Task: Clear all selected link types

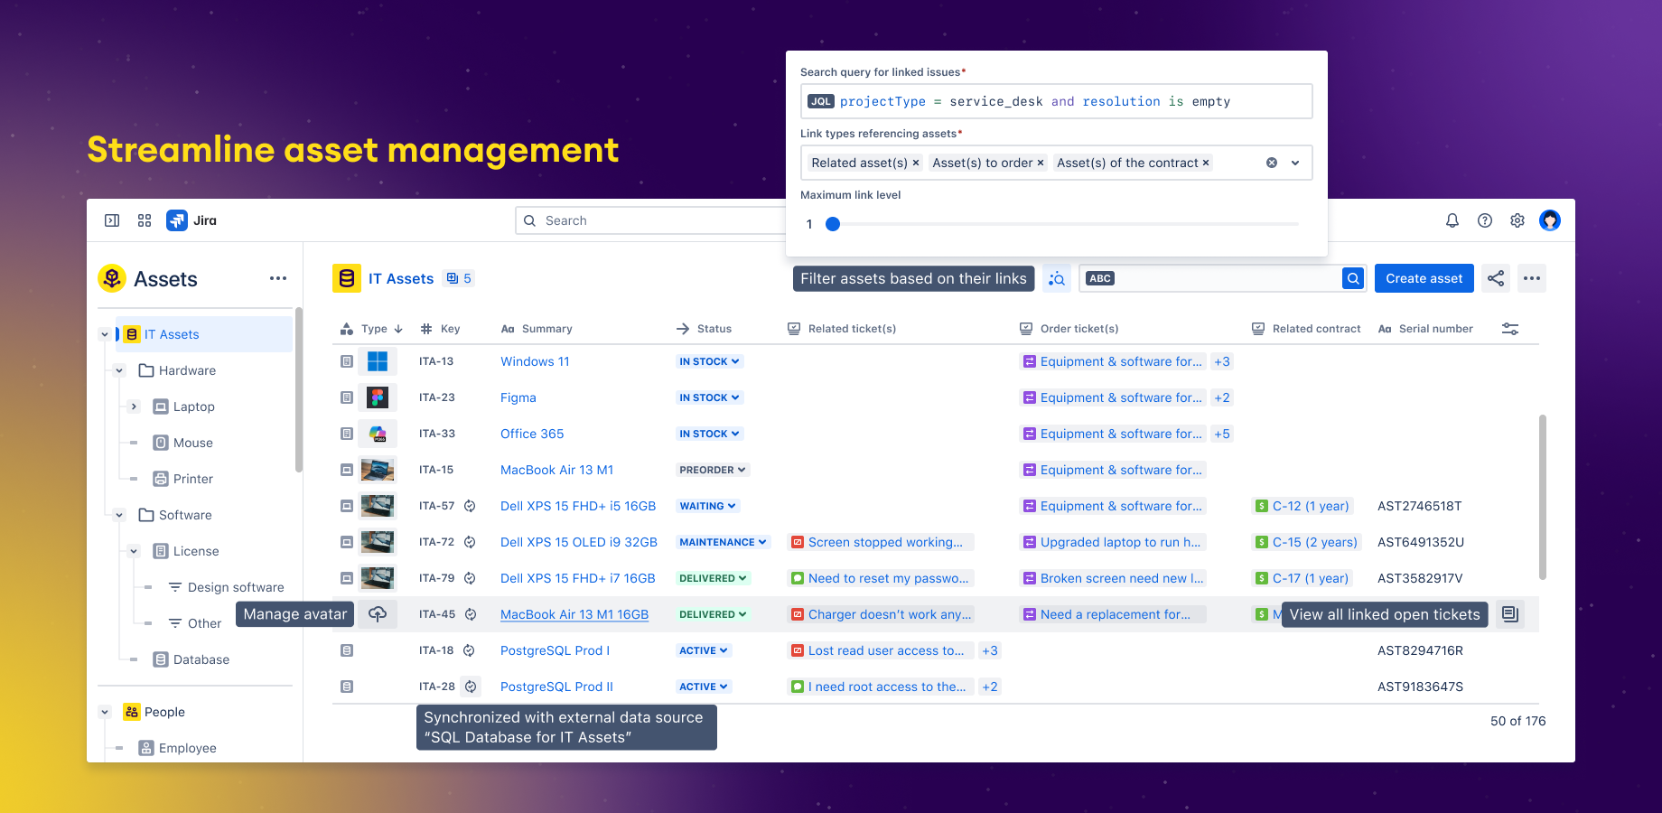Action: pyautogui.click(x=1272, y=163)
